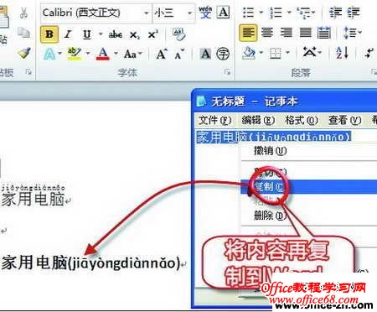
Task: Click 家用电脑 text with pinyin ruby above
Action: 33,199
